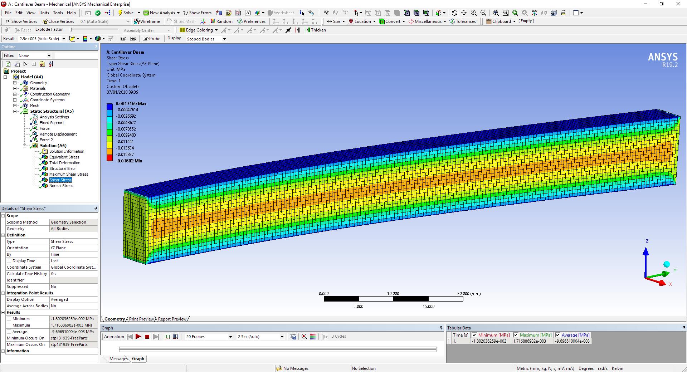Open the New Analysis menu button
687x372 pixels.
tap(161, 13)
